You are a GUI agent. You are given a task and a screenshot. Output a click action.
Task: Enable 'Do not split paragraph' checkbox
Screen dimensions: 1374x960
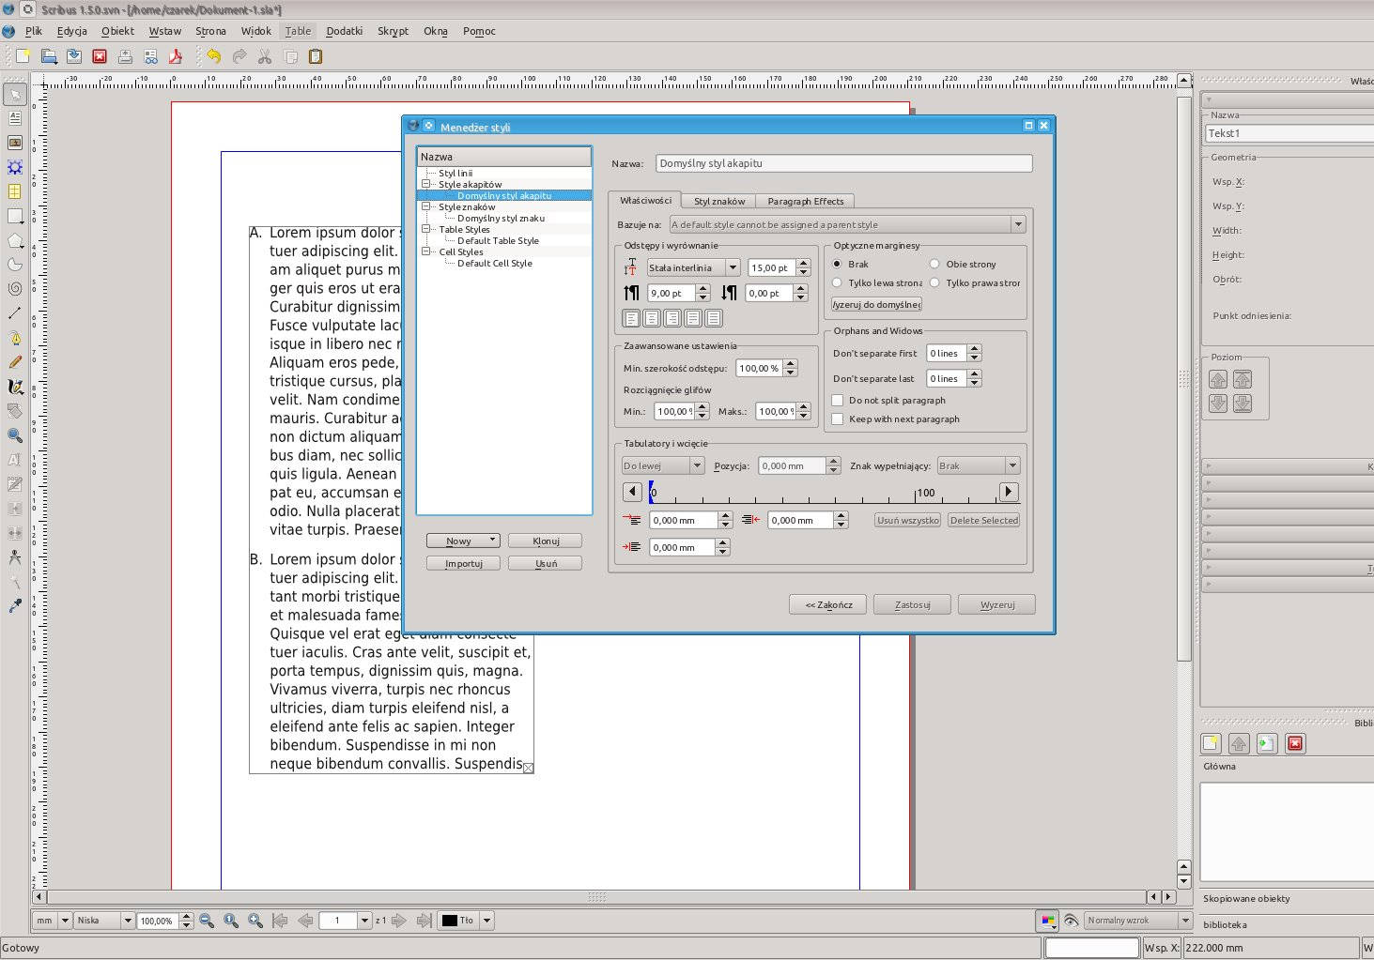(x=838, y=401)
